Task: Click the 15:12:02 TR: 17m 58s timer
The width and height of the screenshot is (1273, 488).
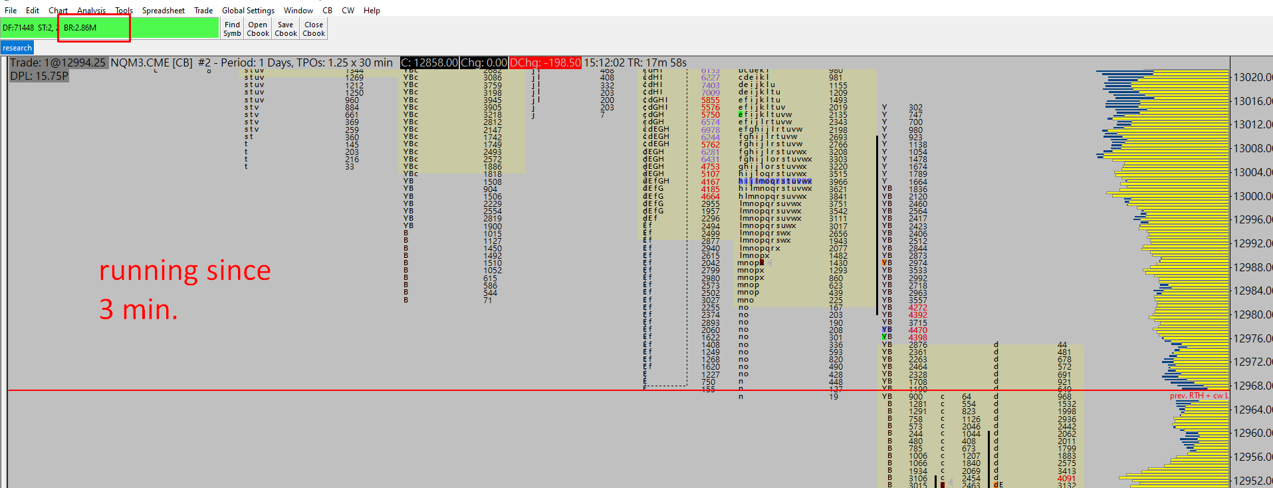Action: point(635,62)
